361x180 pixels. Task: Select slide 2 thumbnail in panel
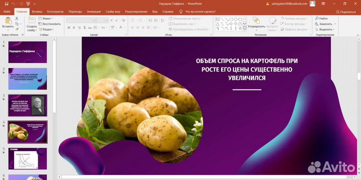(x=28, y=79)
